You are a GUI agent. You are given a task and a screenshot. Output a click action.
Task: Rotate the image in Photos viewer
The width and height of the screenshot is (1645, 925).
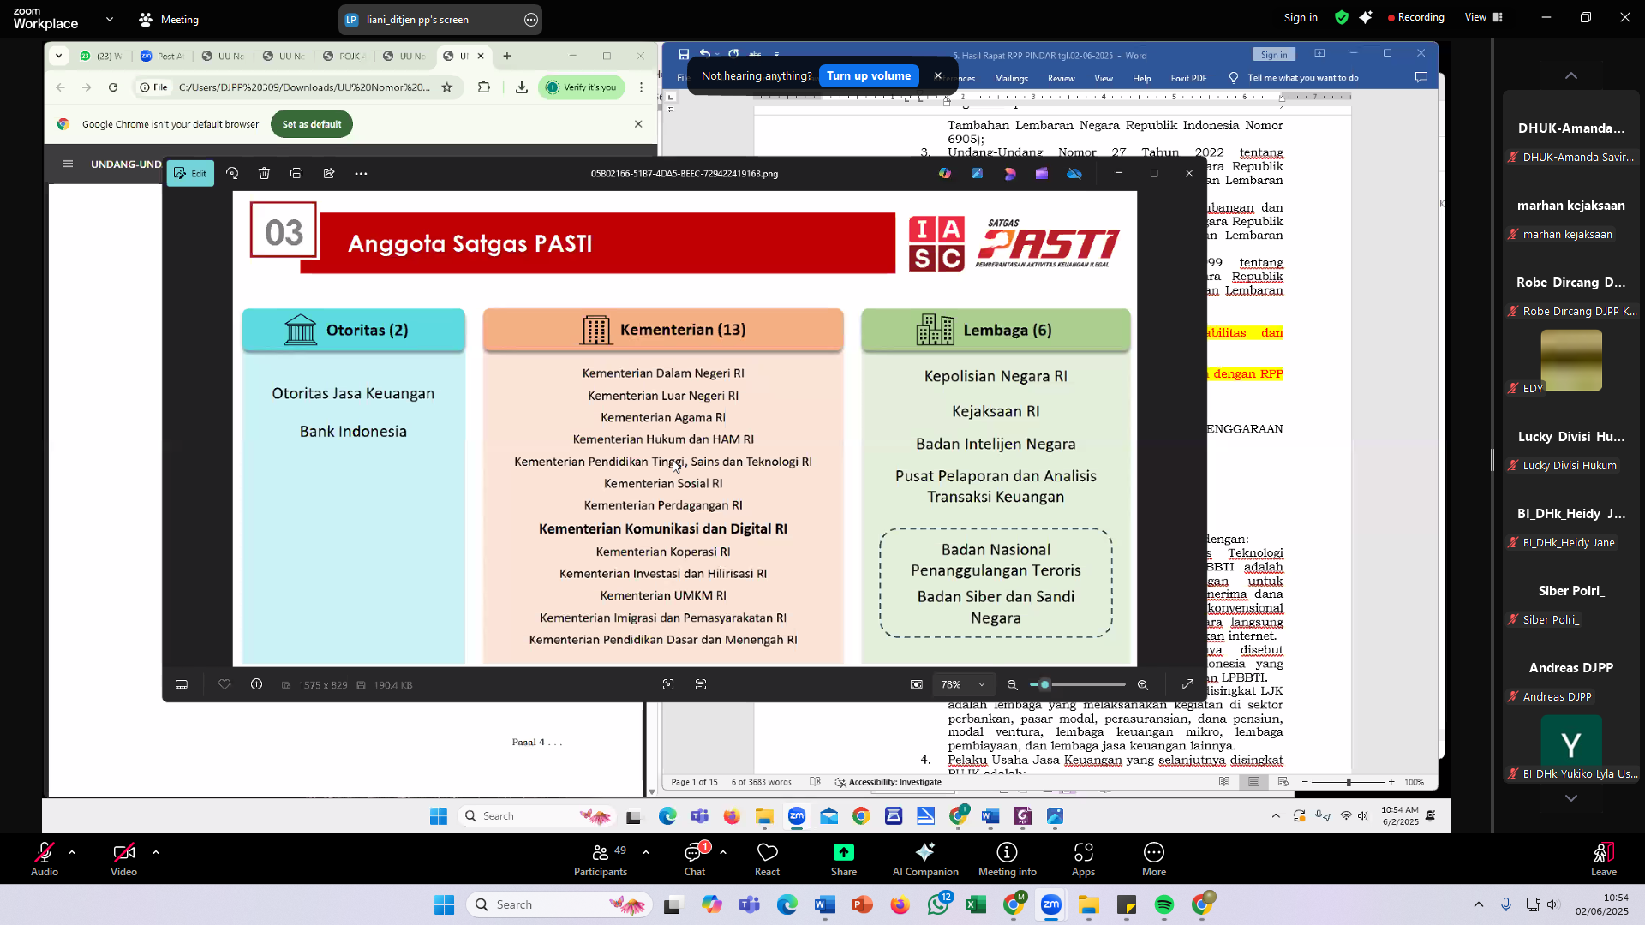point(232,173)
